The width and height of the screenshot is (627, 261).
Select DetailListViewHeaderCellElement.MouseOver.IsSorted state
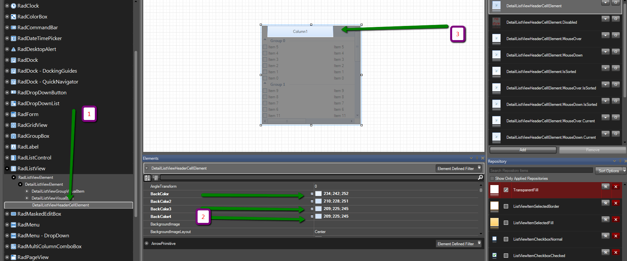[551, 88]
